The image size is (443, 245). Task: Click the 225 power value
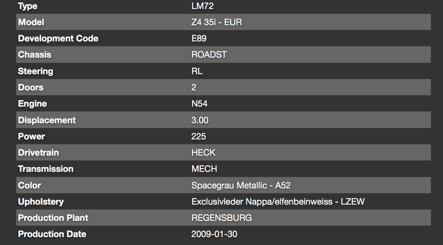coord(199,137)
